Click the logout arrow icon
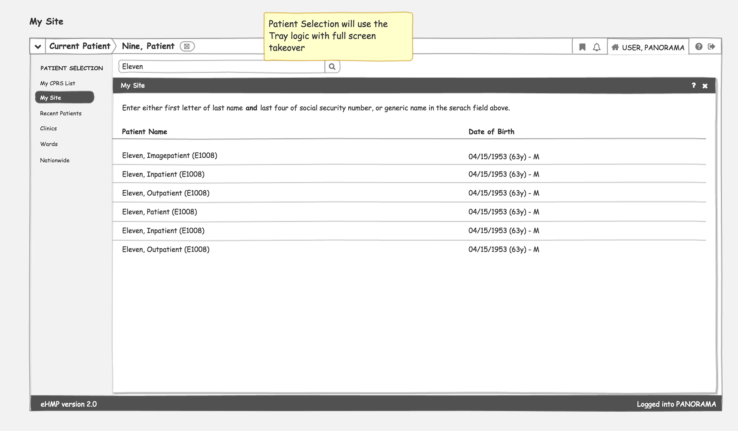The height and width of the screenshot is (431, 738). click(711, 47)
